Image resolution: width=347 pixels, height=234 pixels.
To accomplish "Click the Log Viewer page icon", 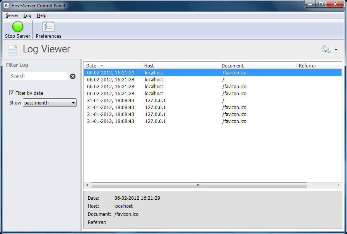I will click(13, 49).
